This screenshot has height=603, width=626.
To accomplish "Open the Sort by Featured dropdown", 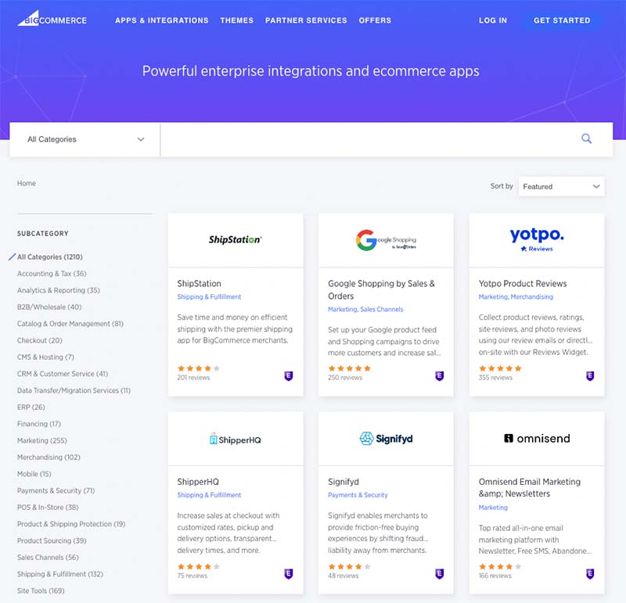I will 561,186.
